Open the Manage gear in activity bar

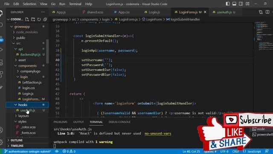[1, 142]
